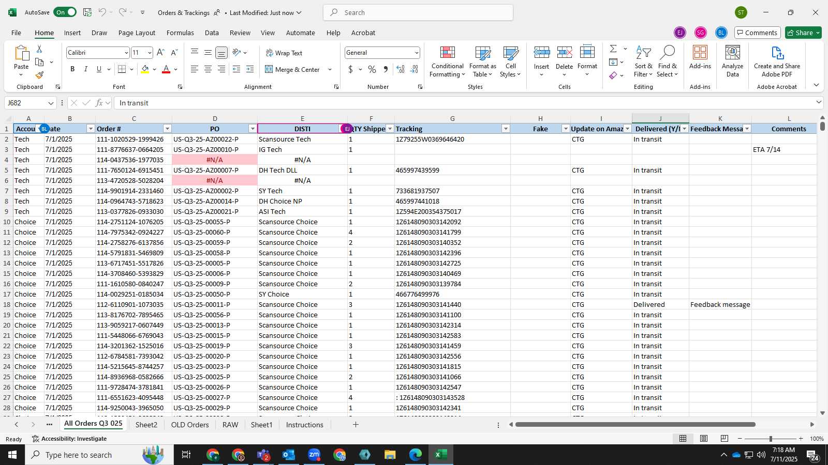828x465 pixels.
Task: Click Merge & Center button
Action: tap(292, 69)
